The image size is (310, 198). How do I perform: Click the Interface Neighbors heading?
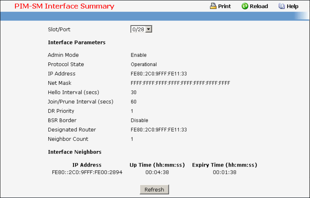pos(75,152)
